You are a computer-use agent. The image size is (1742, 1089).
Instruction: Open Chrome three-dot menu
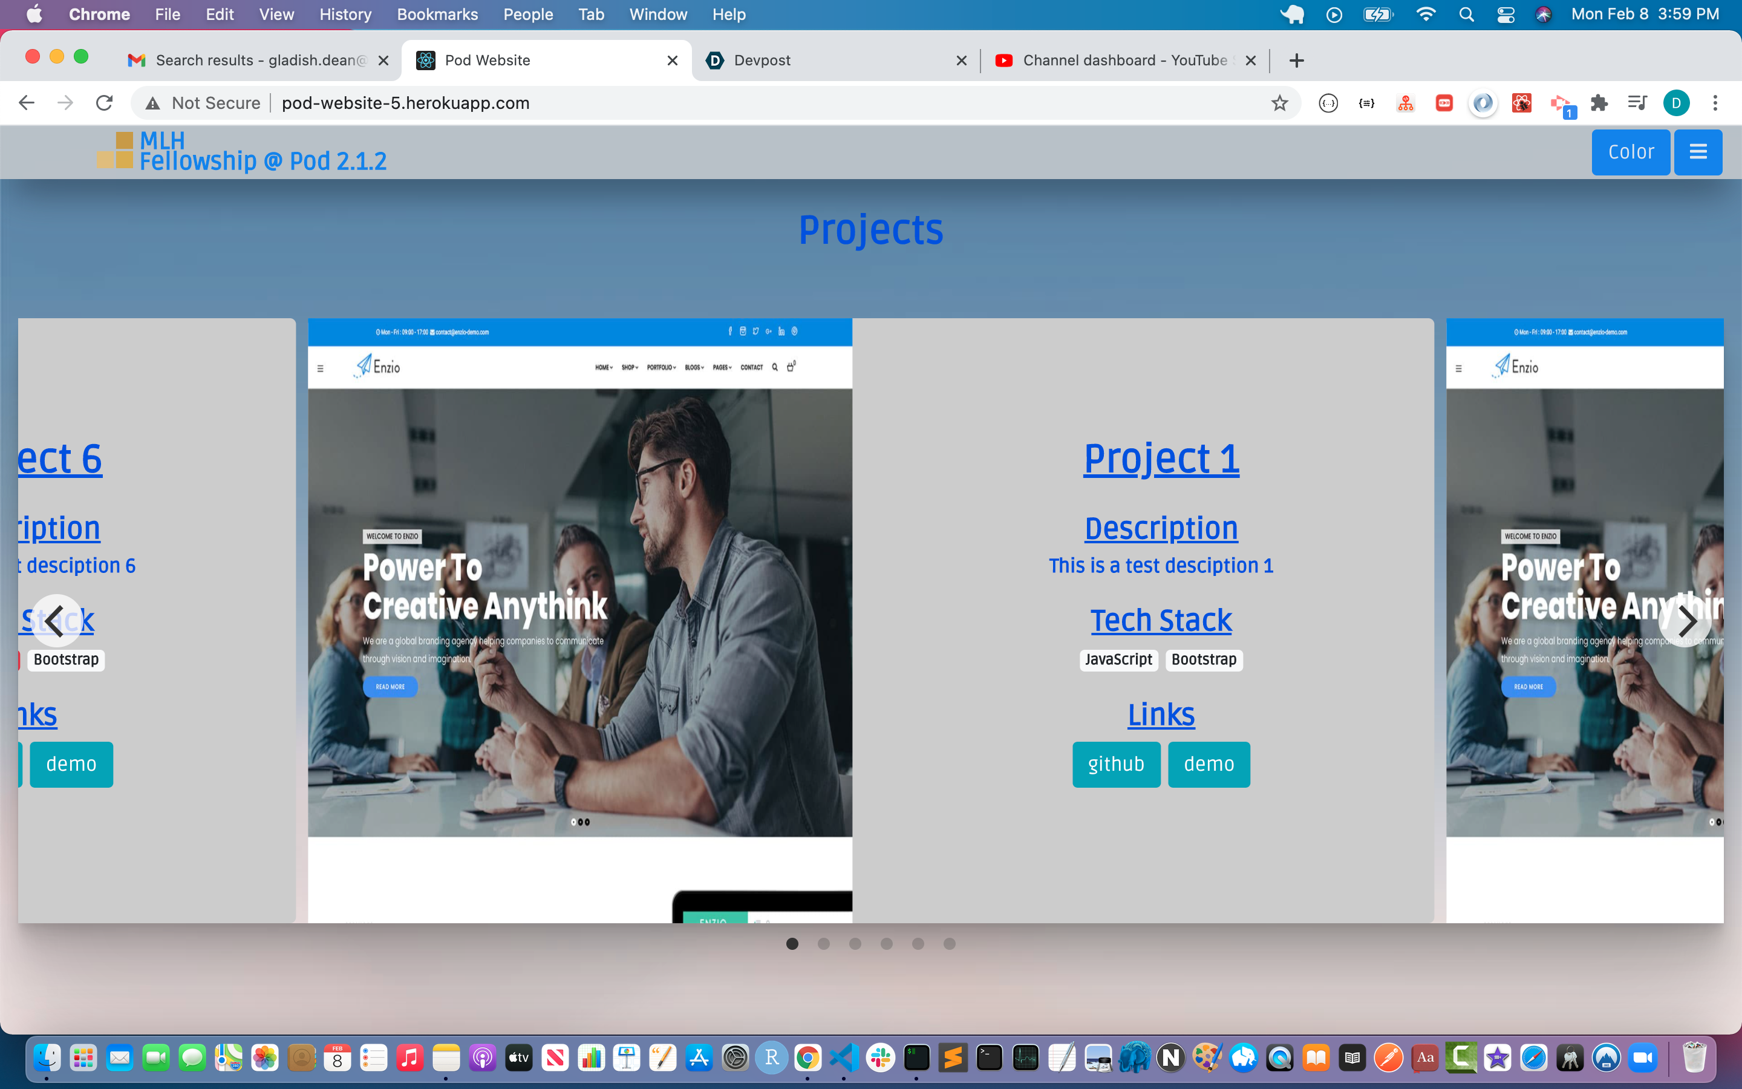pos(1715,103)
